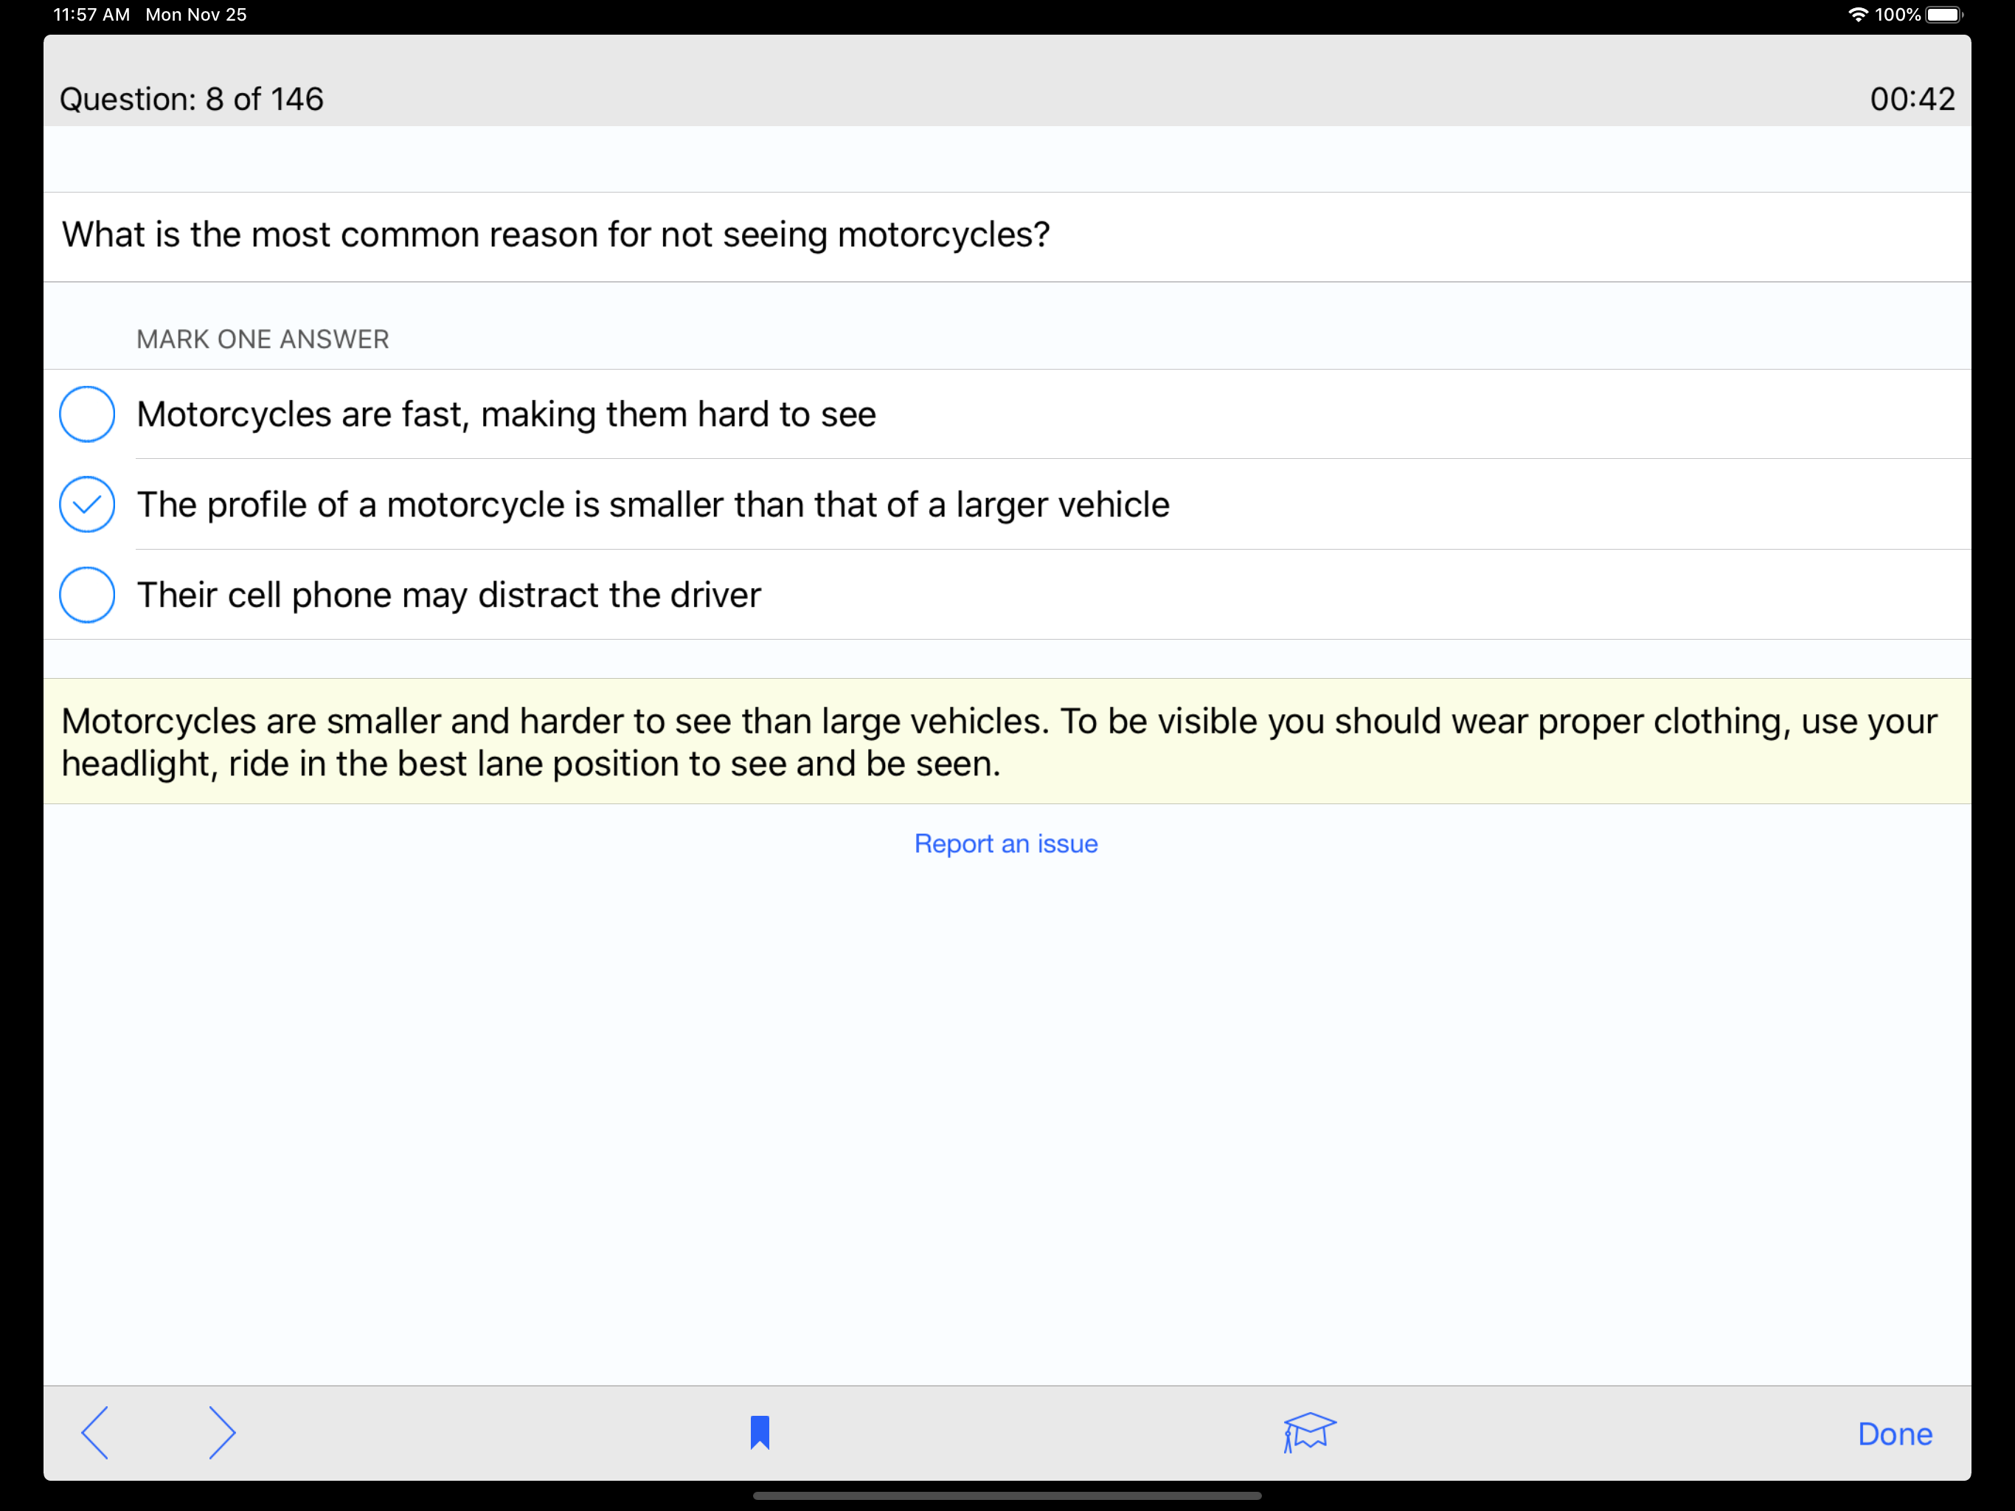Click the 'Their cell phone may distract the driver' text
The height and width of the screenshot is (1511, 2015).
coord(449,595)
